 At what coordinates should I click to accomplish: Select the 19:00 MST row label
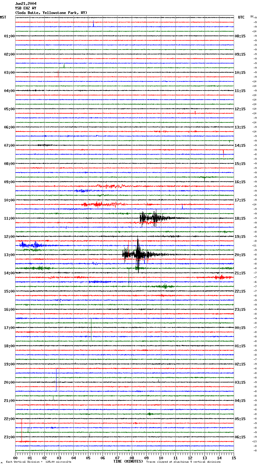point(9,364)
